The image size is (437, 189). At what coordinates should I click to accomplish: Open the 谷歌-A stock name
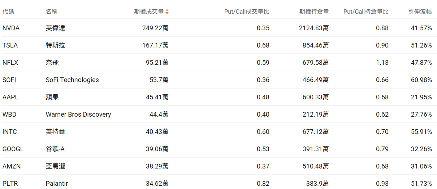55,149
